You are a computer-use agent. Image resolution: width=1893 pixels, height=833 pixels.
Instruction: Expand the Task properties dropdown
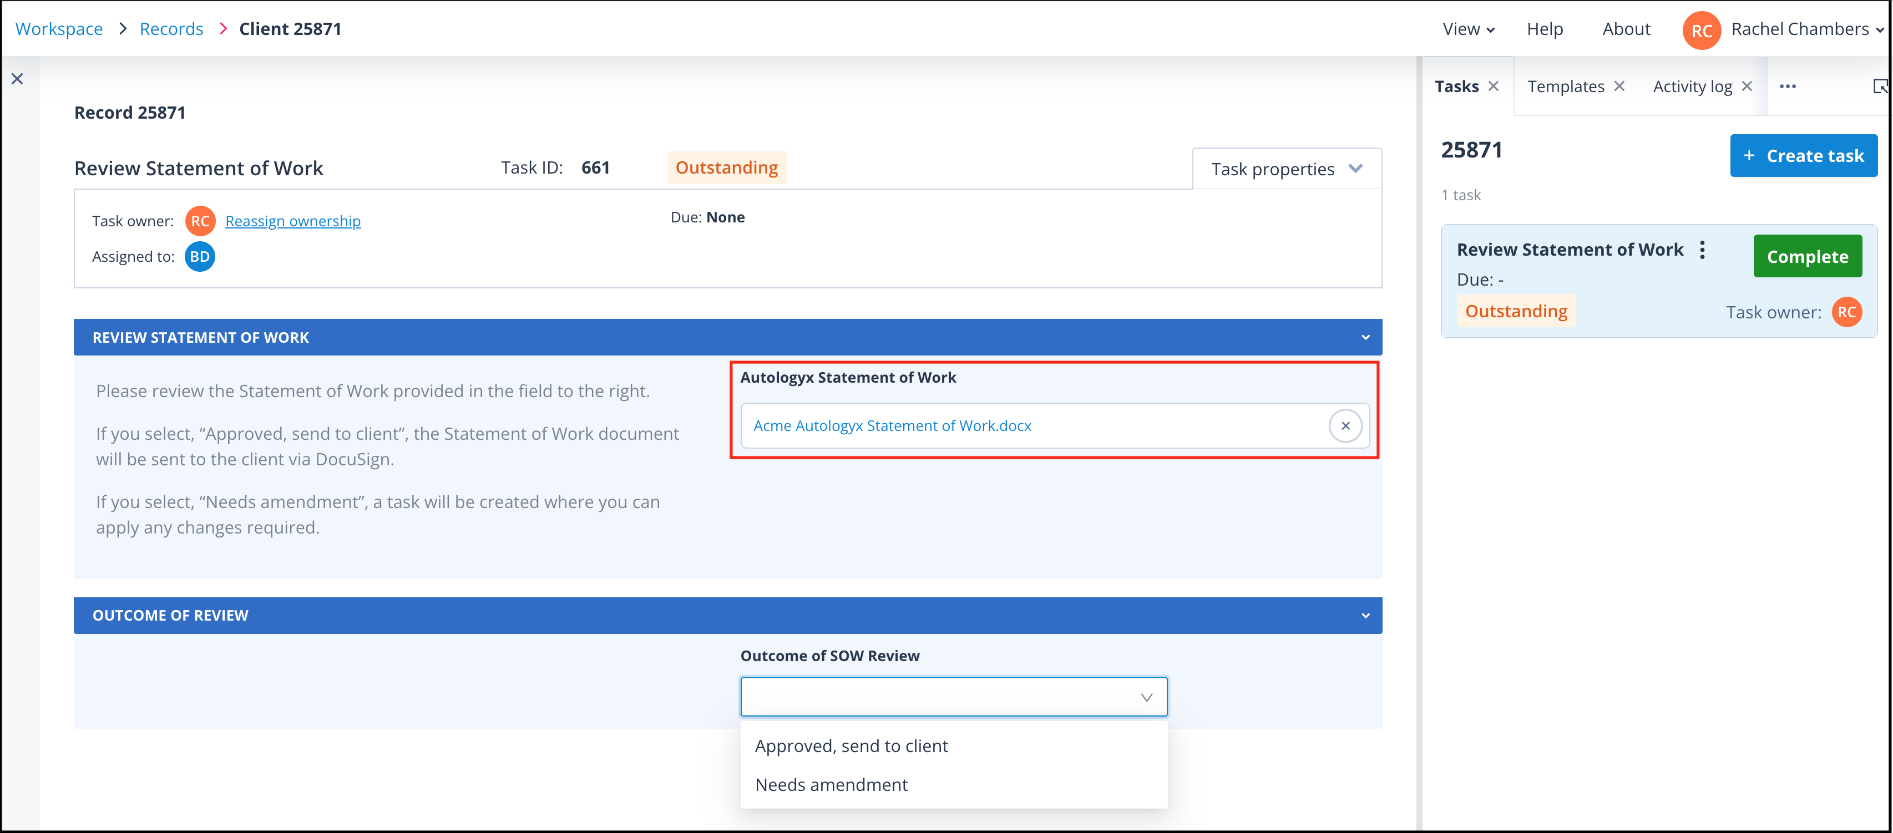[1287, 169]
